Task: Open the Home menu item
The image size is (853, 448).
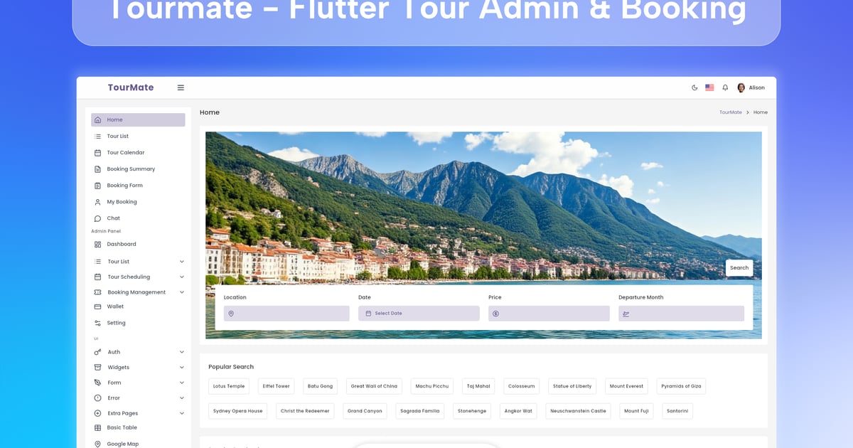Action: pyautogui.click(x=138, y=120)
